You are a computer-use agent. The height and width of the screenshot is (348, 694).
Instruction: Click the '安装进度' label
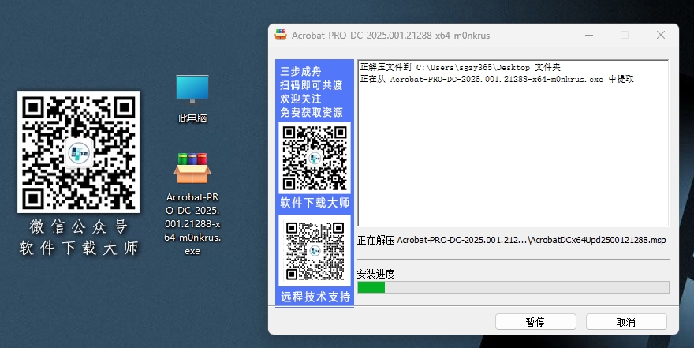375,274
